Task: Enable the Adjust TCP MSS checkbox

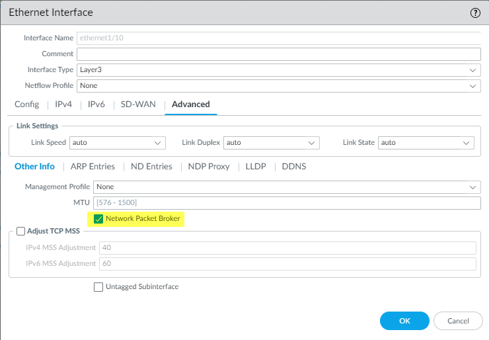Action: [x=20, y=232]
